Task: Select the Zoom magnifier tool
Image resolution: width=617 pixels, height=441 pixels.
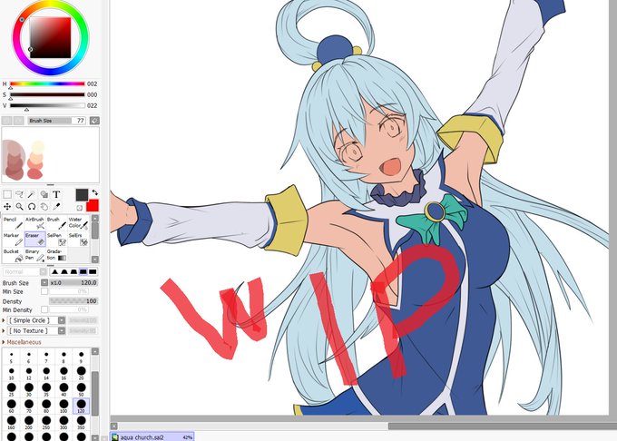Action: [19, 207]
